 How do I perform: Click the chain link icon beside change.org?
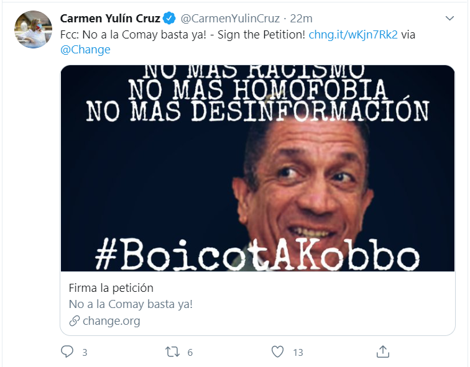pyautogui.click(x=75, y=321)
